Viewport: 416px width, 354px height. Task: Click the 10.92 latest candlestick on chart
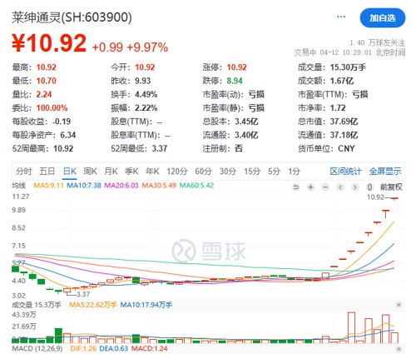tap(394, 198)
